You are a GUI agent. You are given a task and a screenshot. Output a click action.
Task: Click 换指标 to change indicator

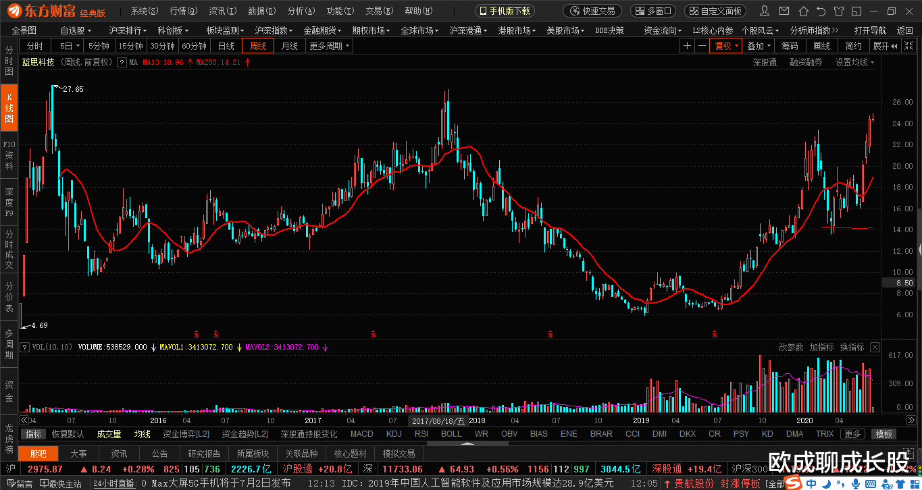852,347
